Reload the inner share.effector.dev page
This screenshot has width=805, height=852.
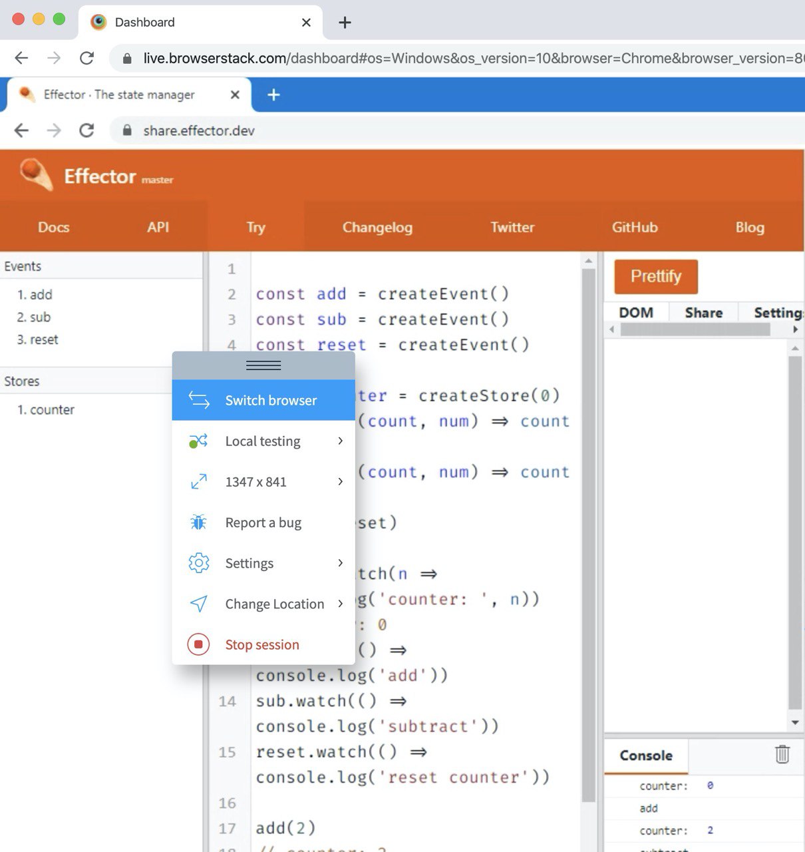pos(86,130)
